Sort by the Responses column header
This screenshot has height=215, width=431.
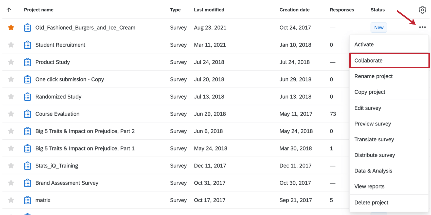[x=342, y=10]
